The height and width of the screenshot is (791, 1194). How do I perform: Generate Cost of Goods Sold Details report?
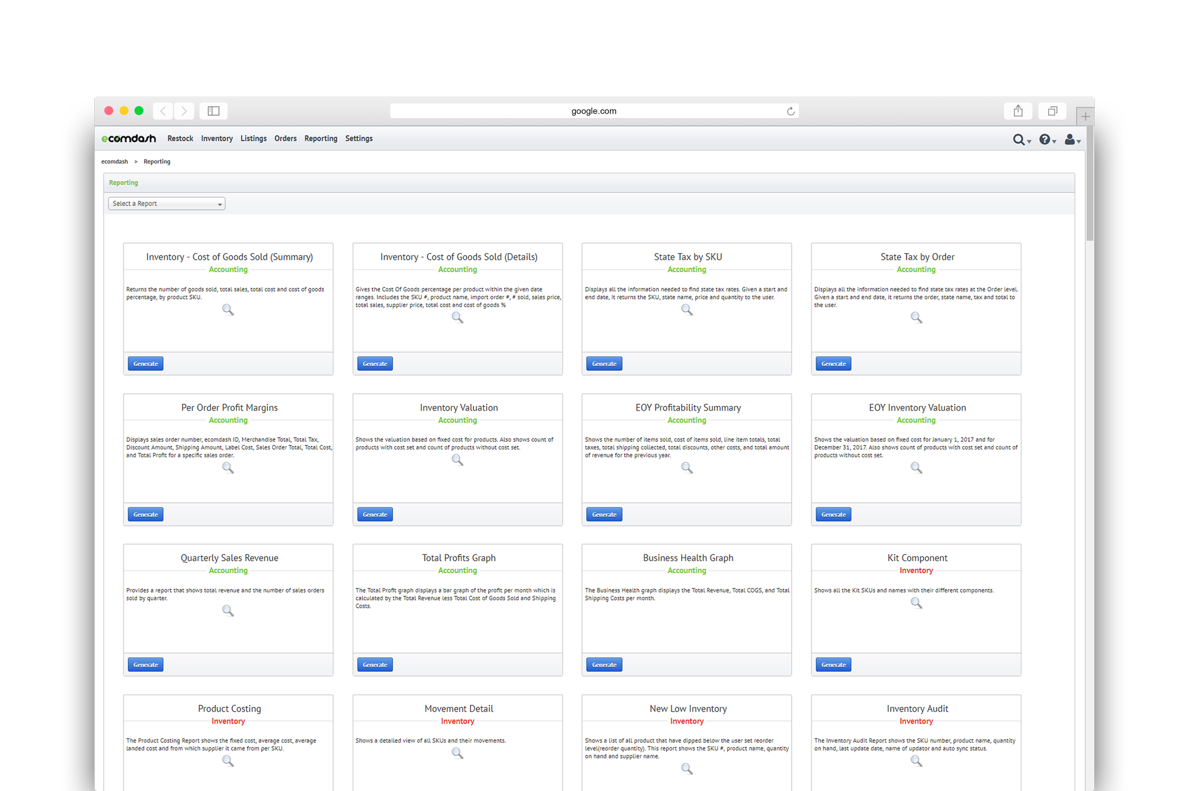coord(375,364)
